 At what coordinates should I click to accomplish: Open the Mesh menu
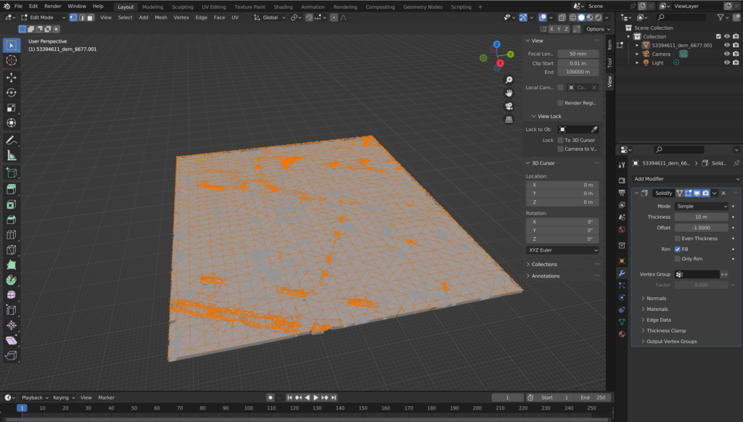pyautogui.click(x=161, y=17)
